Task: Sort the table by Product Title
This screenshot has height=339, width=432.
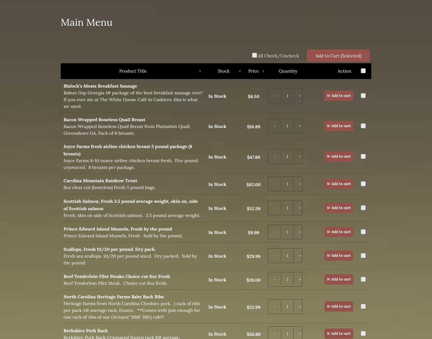Action: (x=133, y=71)
